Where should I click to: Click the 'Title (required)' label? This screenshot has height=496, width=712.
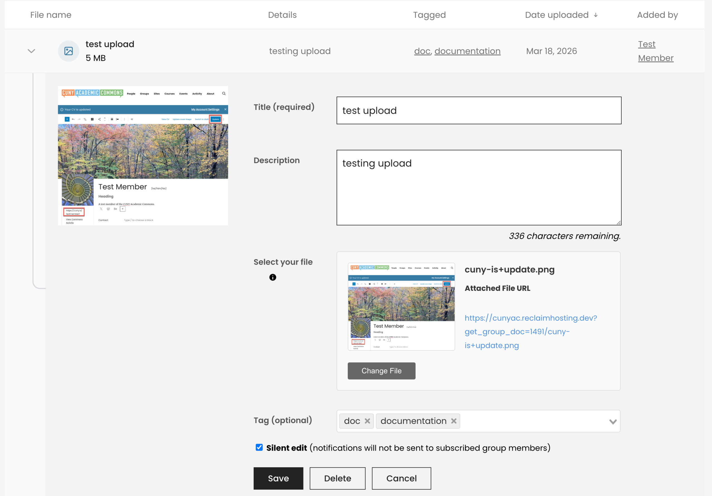click(284, 107)
